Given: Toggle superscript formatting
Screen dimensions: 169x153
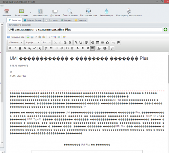Looking at the screenshot, I should pyautogui.click(x=35, y=48).
